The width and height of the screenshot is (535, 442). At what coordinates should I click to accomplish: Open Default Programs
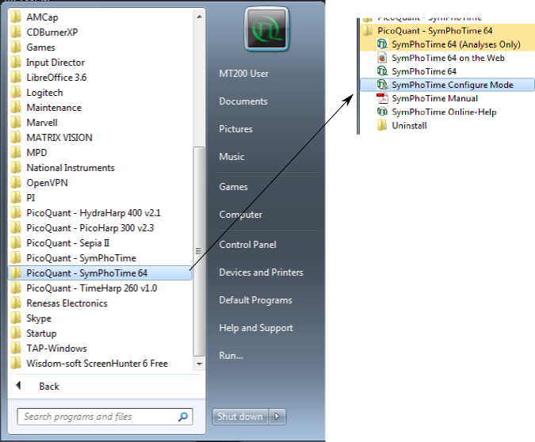pos(255,300)
